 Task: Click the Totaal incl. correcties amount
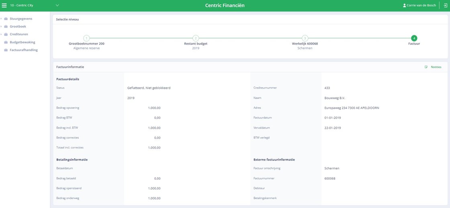click(154, 148)
